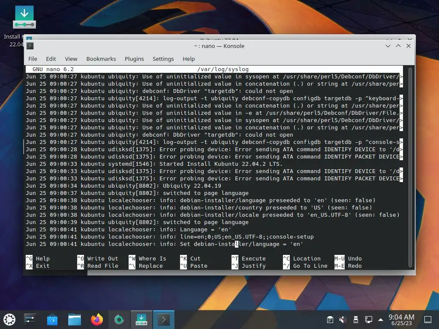Click the line "Set debian-installer/language = 'en'"
This screenshot has height=329, width=439.
pos(165,244)
